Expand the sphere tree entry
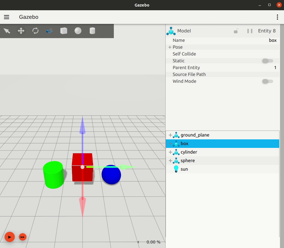Image resolution: width=284 pixels, height=248 pixels. click(170, 161)
